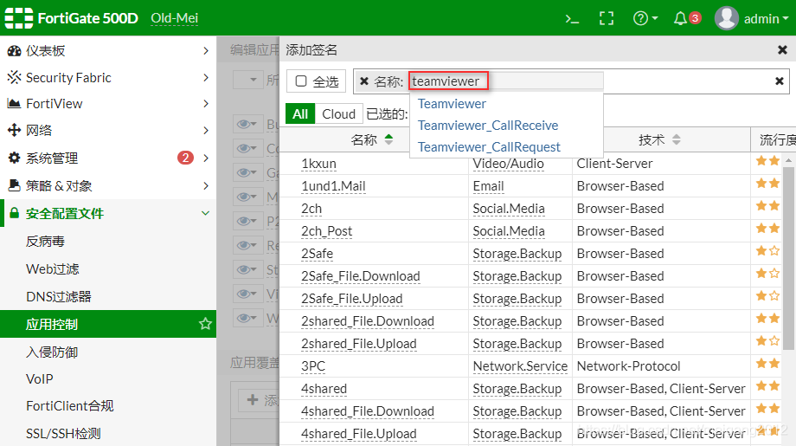Open the 入侵防御 menu item
Image resolution: width=796 pixels, height=446 pixels.
(x=52, y=352)
